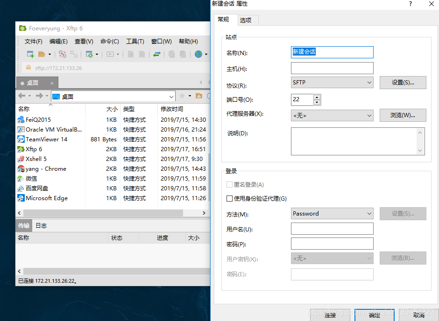Click the Copy icon in Xftp toolbar

tap(171, 54)
